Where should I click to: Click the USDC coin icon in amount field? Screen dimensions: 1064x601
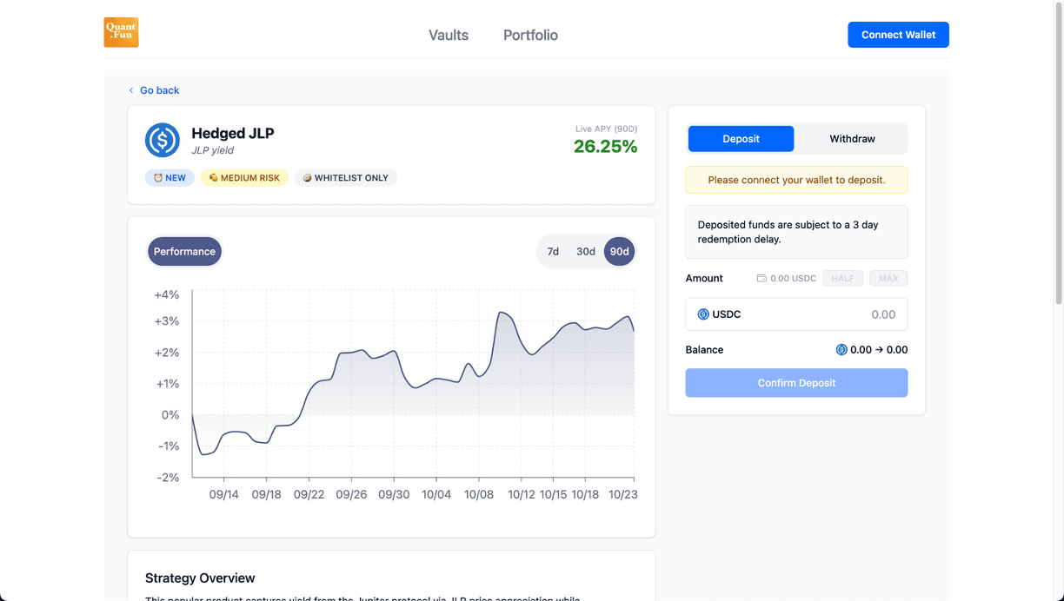pos(703,314)
